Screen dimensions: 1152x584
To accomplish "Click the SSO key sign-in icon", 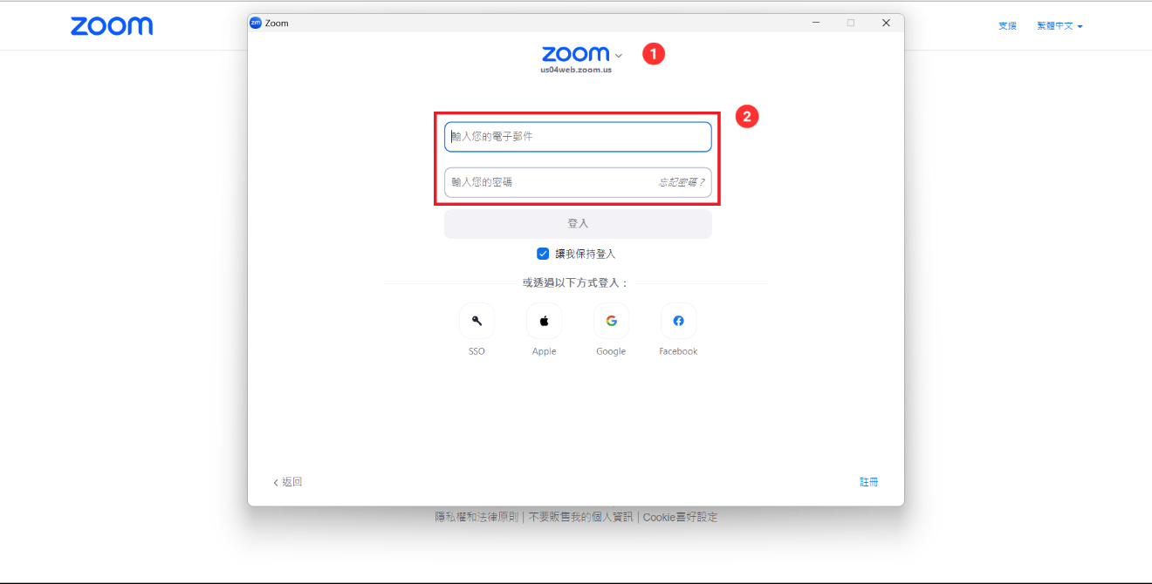I will click(x=477, y=321).
